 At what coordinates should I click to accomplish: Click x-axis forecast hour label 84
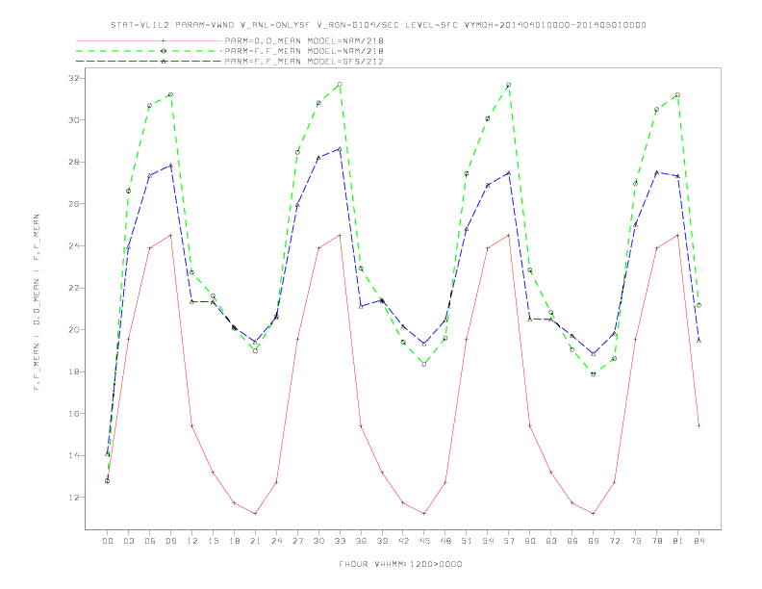698,541
